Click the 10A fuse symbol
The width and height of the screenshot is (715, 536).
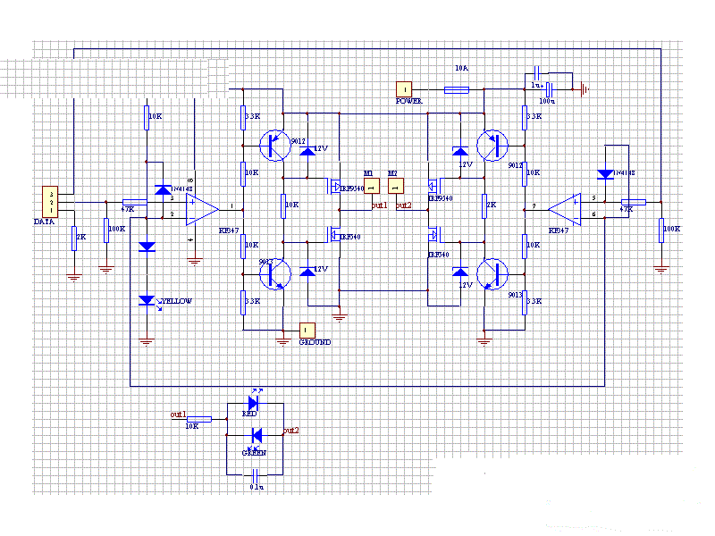click(456, 89)
